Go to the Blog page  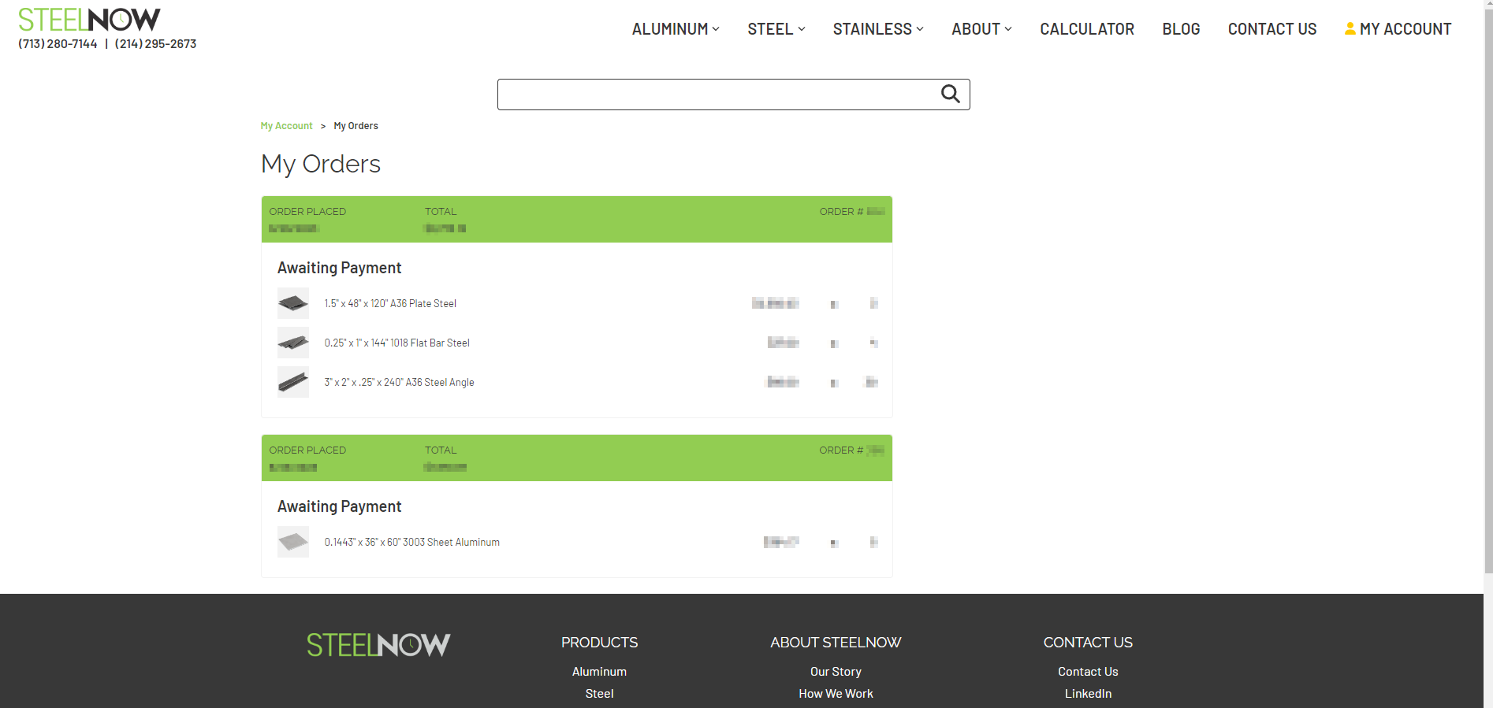tap(1180, 29)
